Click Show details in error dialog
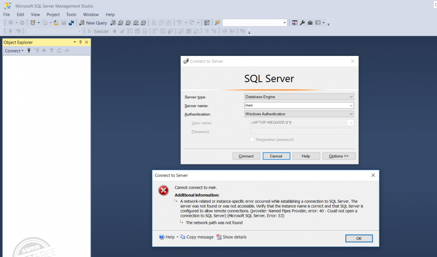Screen dimensions: 437x257 (232, 237)
